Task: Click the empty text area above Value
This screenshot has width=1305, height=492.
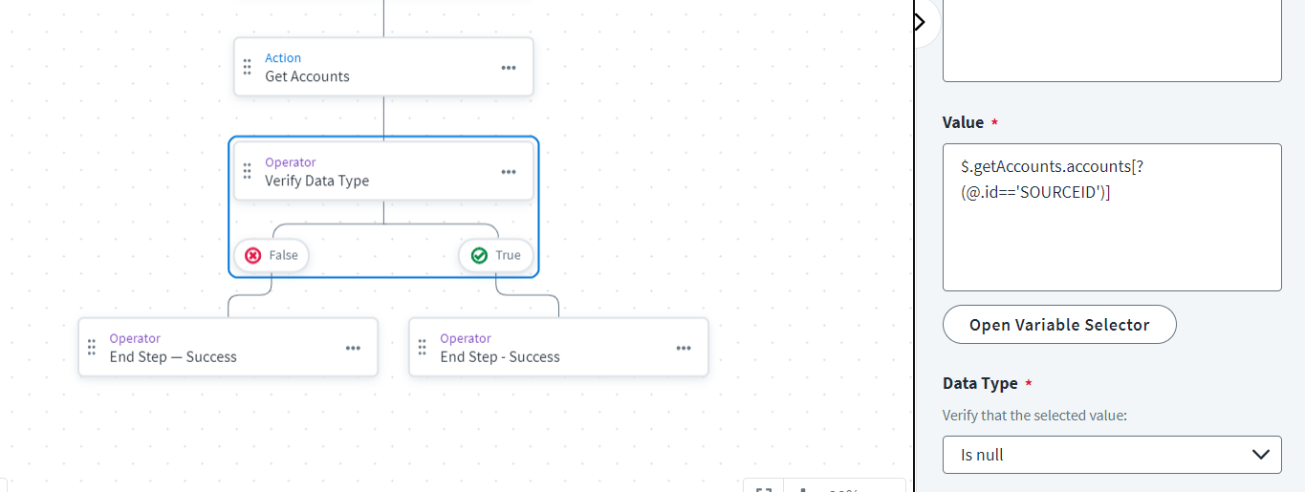Action: (x=1112, y=40)
